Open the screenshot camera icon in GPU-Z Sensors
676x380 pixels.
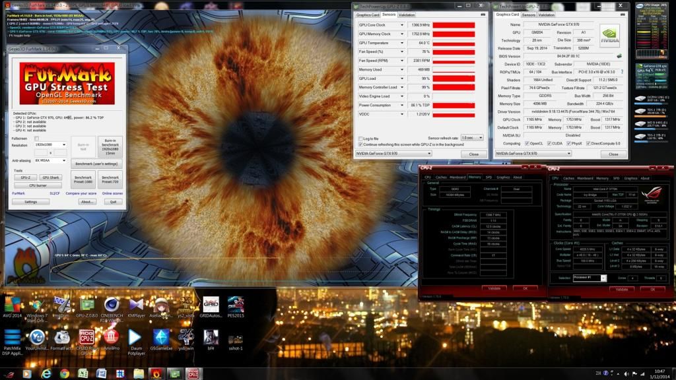tap(483, 15)
